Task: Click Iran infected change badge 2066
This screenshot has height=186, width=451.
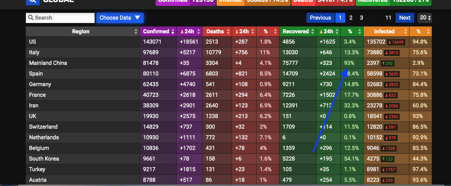Action: pyautogui.click(x=391, y=106)
